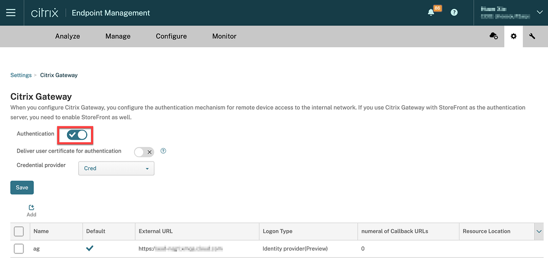Sort by the Name column header
Viewport: 548px width, 263px height.
41,231
